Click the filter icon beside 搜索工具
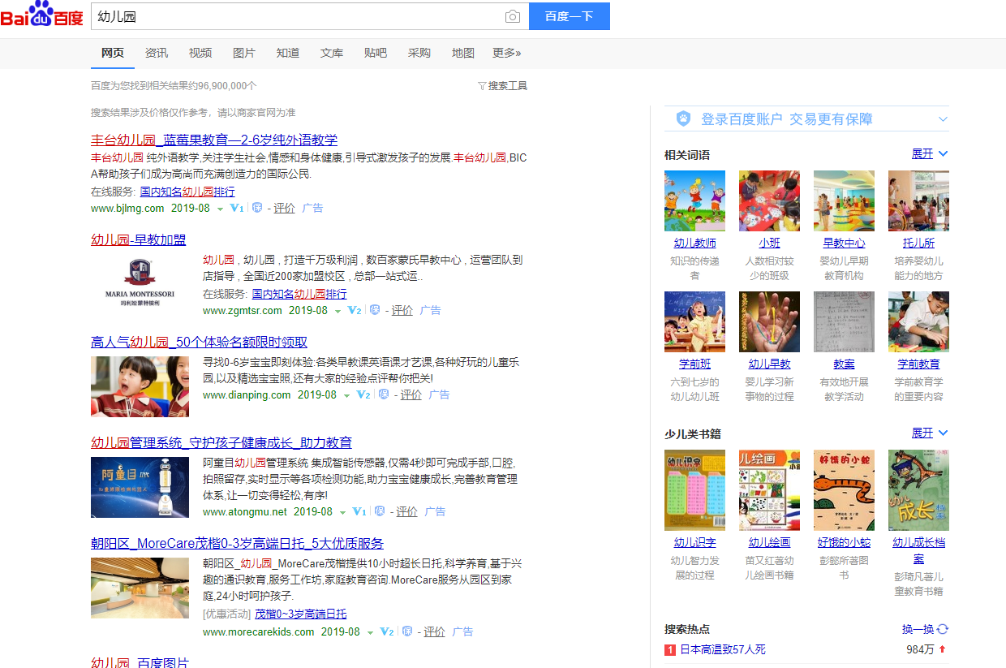 click(x=482, y=86)
